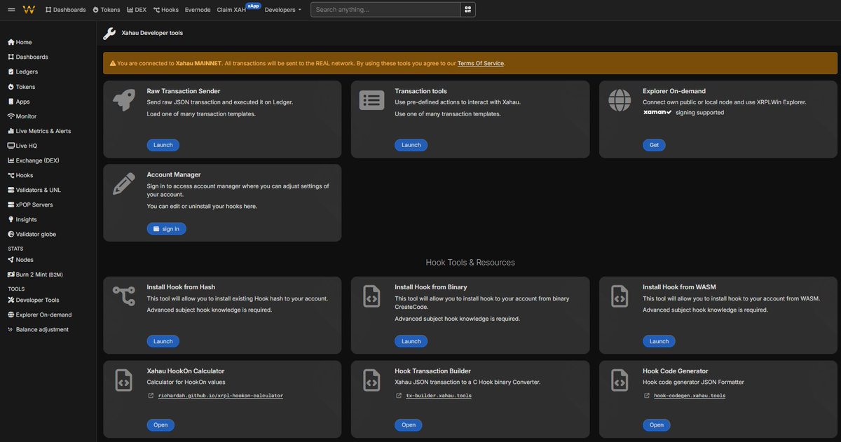Follow hook-codegen.xahau.tools link

tap(690, 396)
